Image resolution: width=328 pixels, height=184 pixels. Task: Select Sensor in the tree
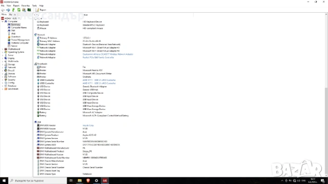click(14, 46)
